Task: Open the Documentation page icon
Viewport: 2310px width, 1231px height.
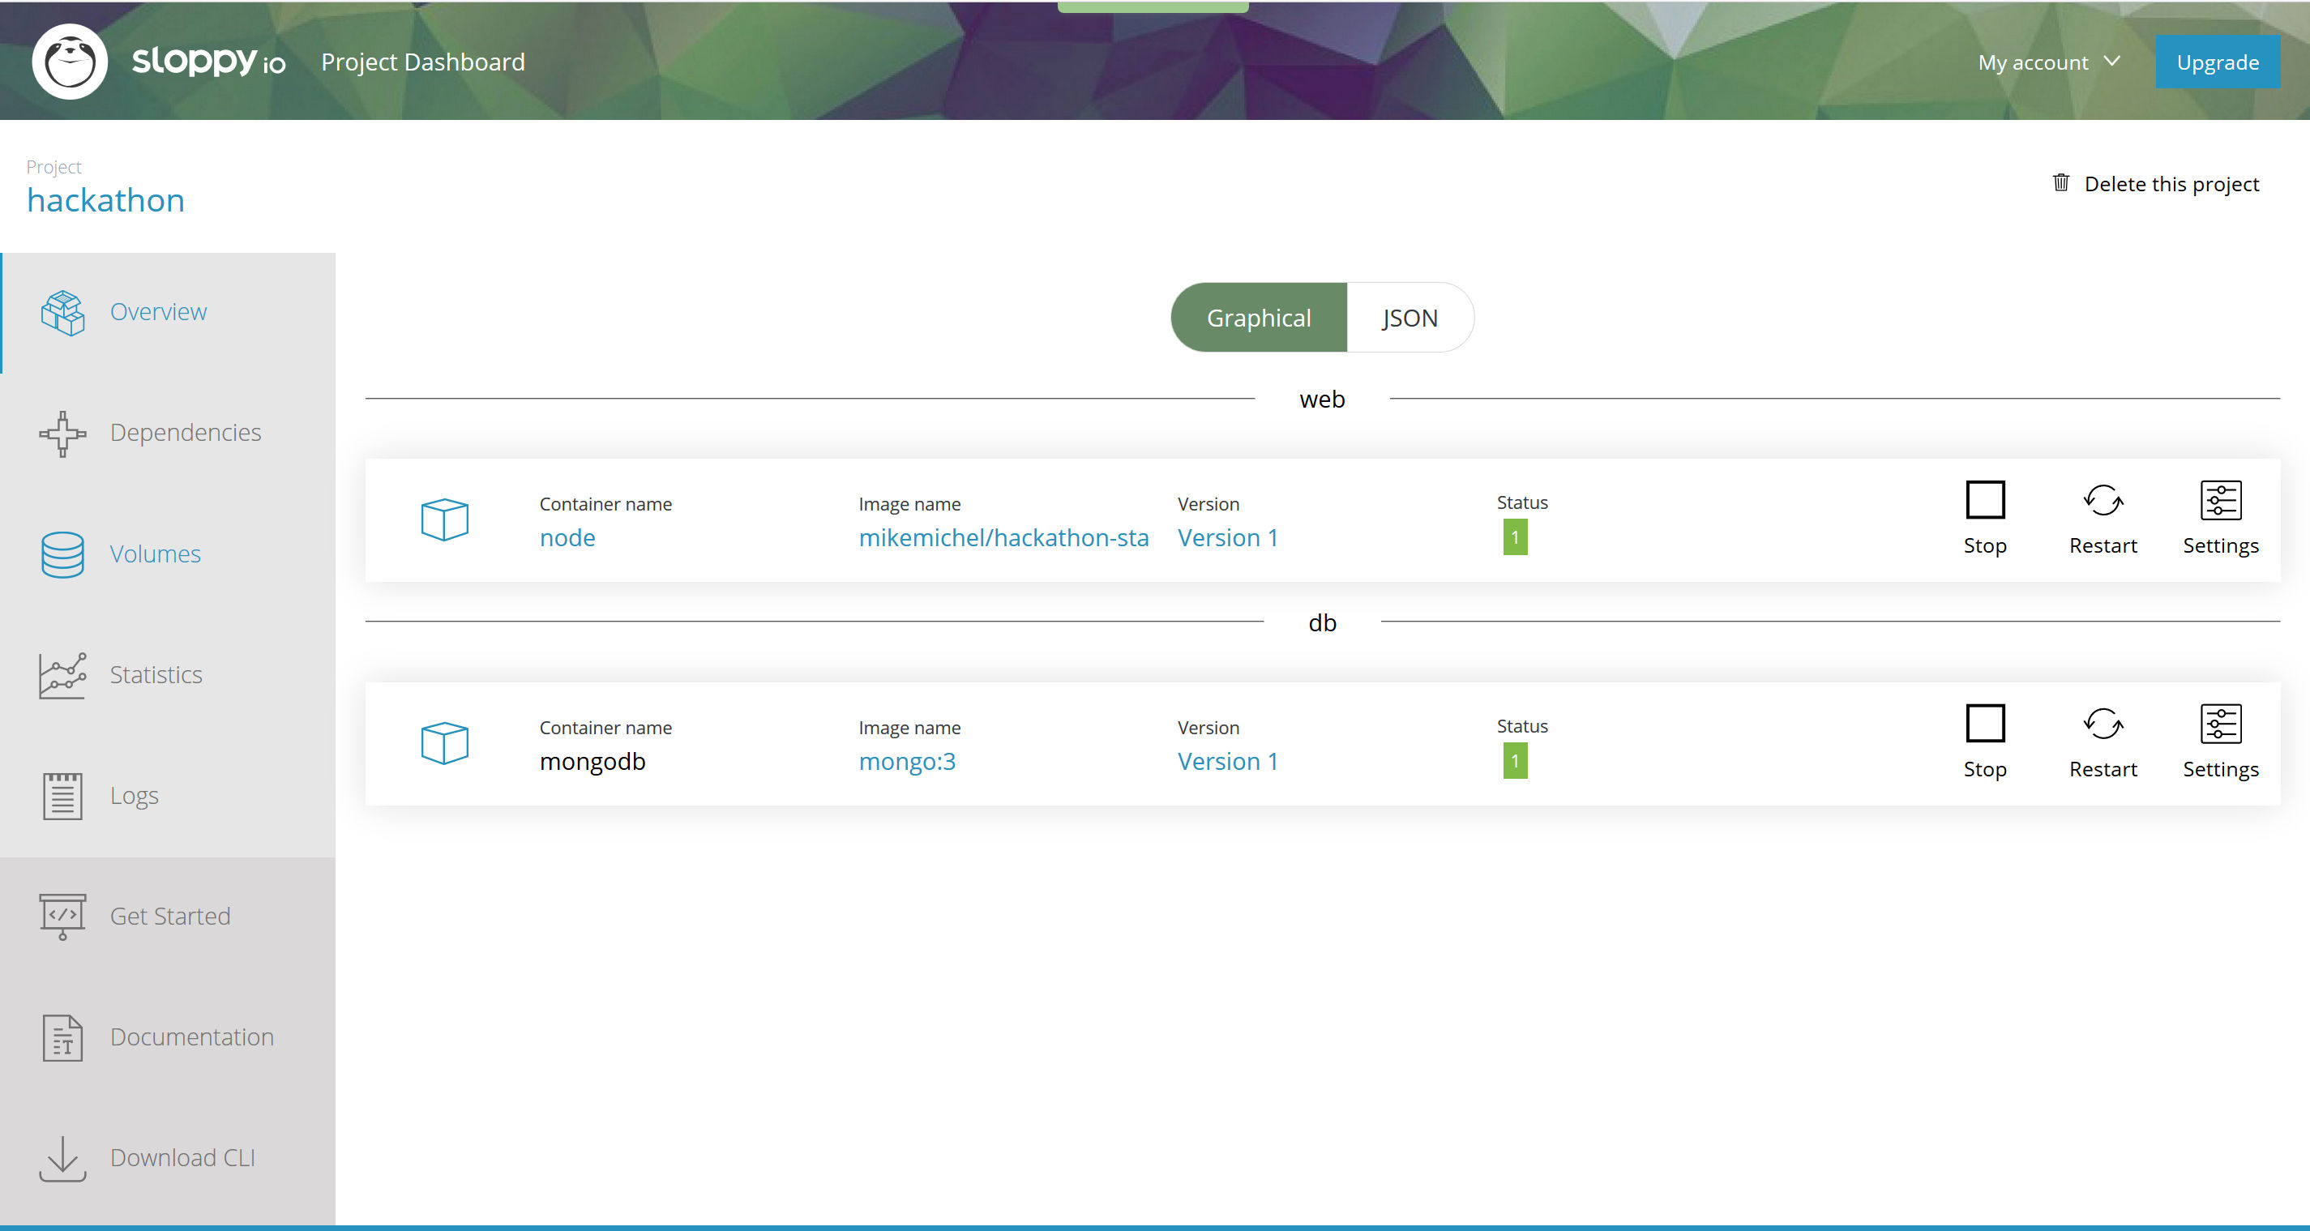Action: pyautogui.click(x=62, y=1037)
